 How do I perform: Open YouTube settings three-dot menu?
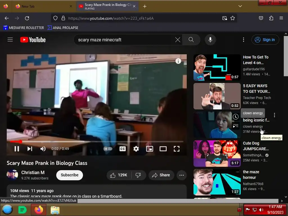(x=244, y=40)
